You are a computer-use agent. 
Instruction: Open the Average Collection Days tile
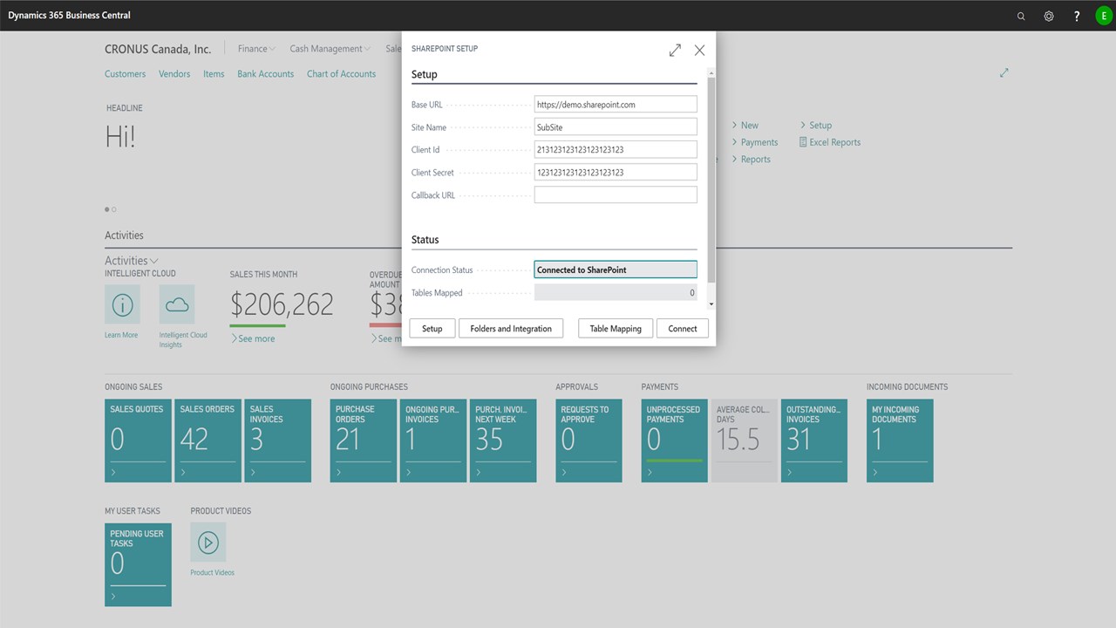tap(745, 440)
